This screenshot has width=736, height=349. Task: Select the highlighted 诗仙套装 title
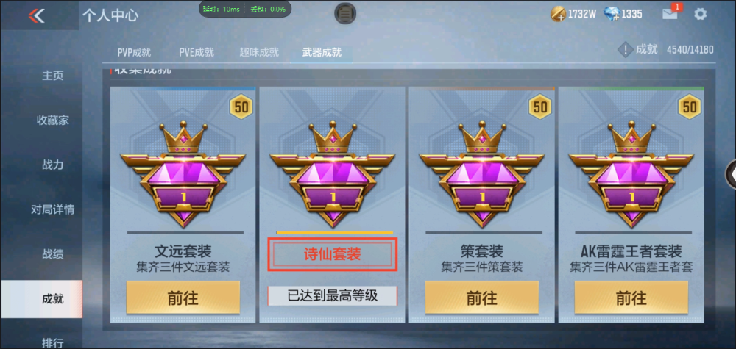(x=333, y=254)
